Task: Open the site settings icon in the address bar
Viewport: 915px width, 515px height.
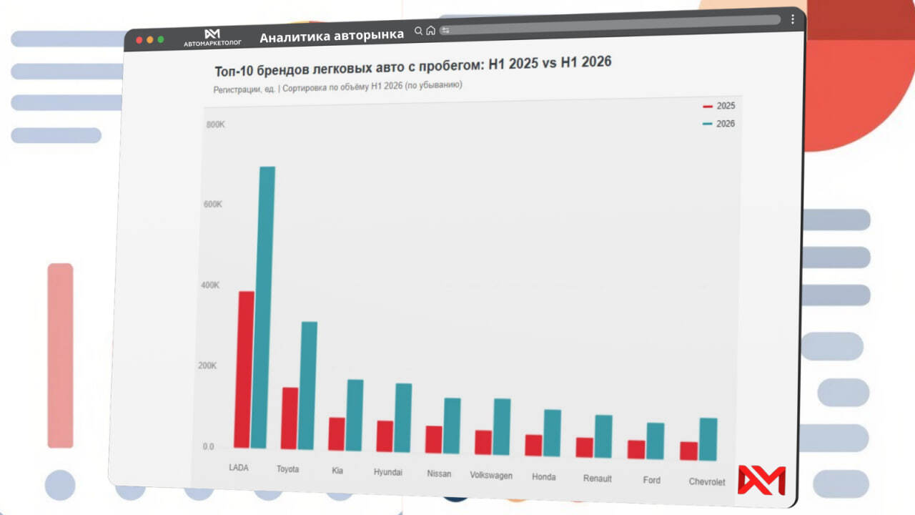Action: click(x=445, y=30)
